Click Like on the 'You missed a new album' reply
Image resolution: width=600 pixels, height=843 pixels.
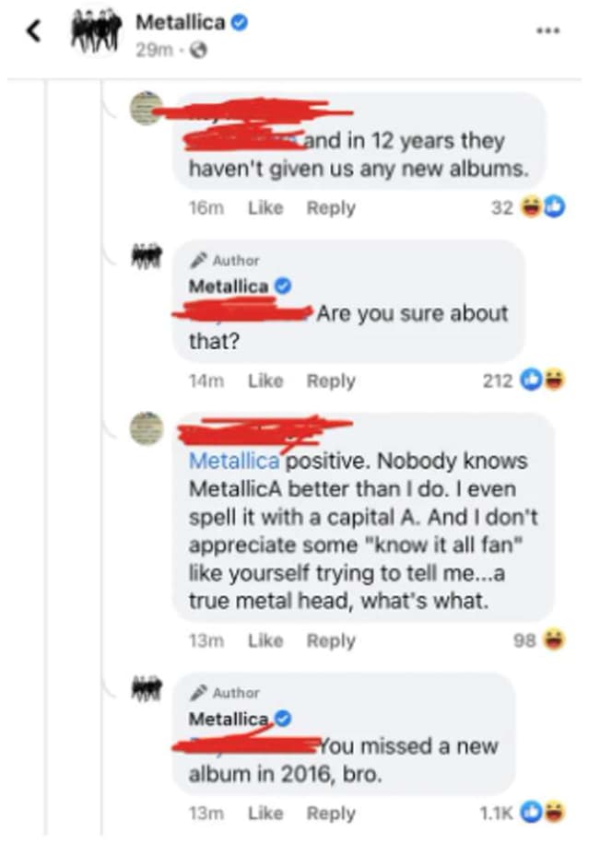click(x=265, y=813)
